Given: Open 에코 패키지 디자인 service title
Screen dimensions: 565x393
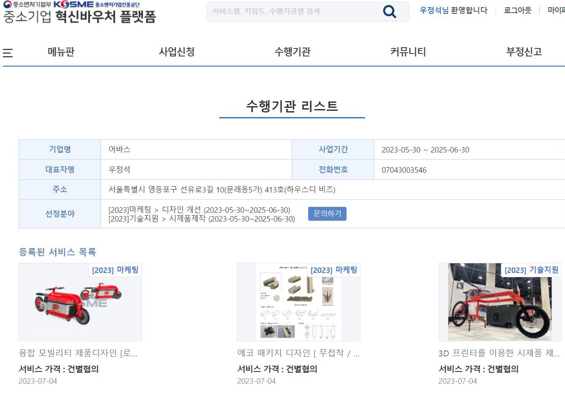Looking at the screenshot, I should (298, 353).
